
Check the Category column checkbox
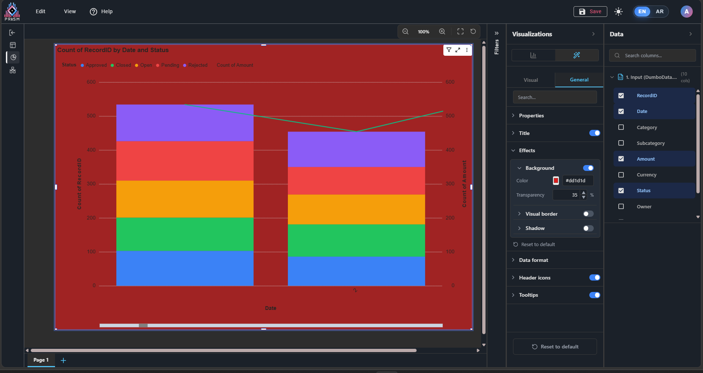(621, 127)
